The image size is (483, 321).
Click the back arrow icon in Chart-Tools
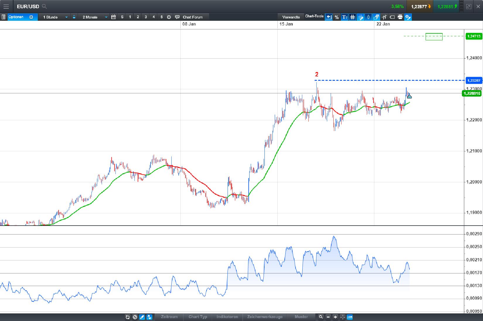click(329, 17)
